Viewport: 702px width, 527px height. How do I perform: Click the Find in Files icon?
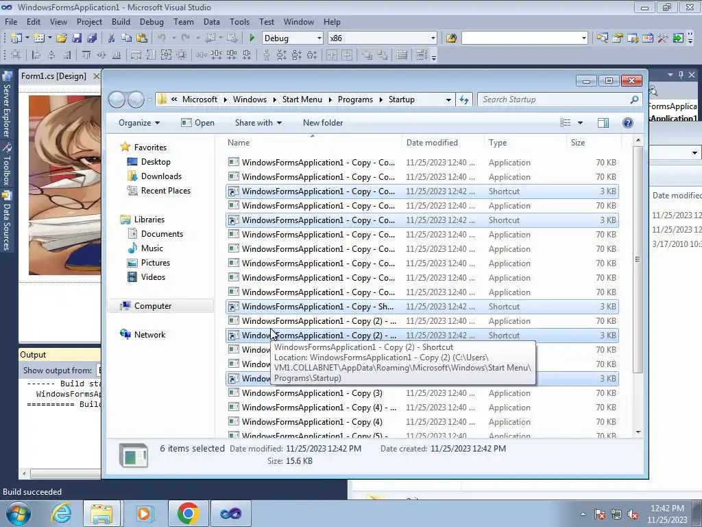coord(451,38)
